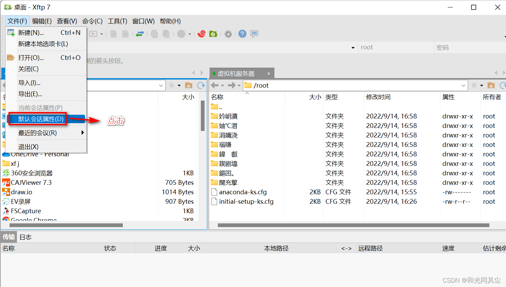Open remote bookmark dropdown arrow
The height and width of the screenshot is (287, 506).
coord(482,85)
